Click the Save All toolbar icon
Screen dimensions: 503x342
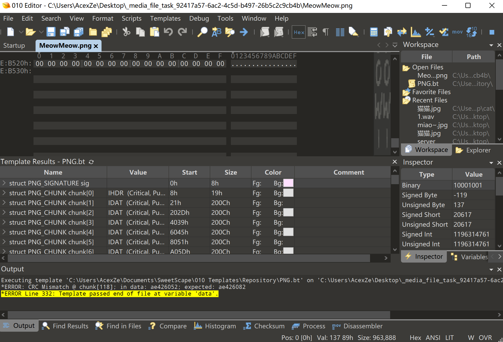point(79,32)
